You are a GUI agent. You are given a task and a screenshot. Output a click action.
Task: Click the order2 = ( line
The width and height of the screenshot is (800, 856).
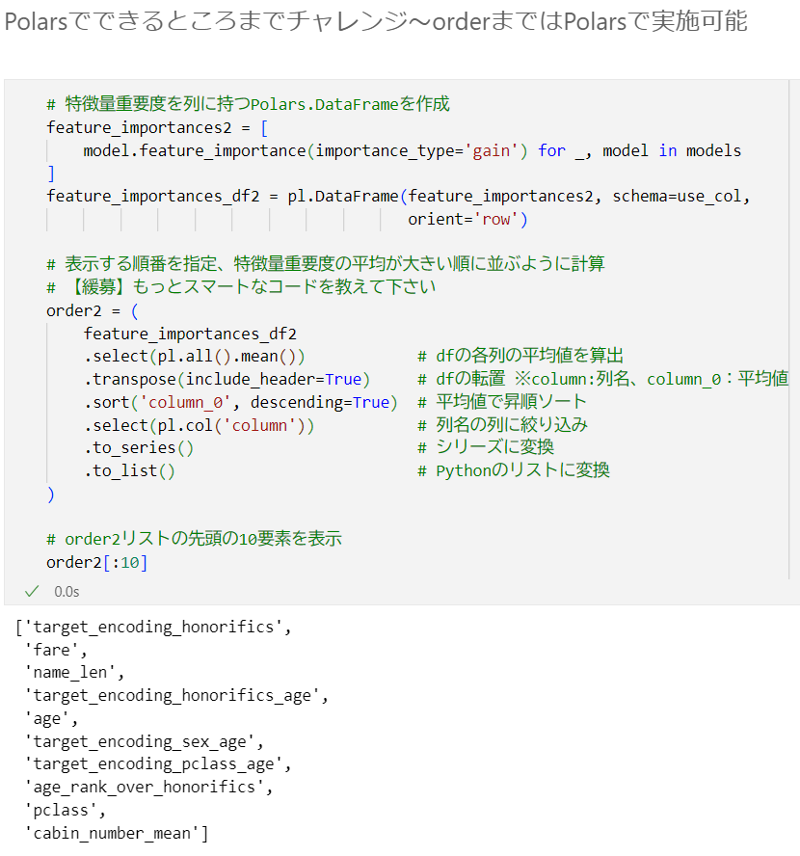click(93, 311)
